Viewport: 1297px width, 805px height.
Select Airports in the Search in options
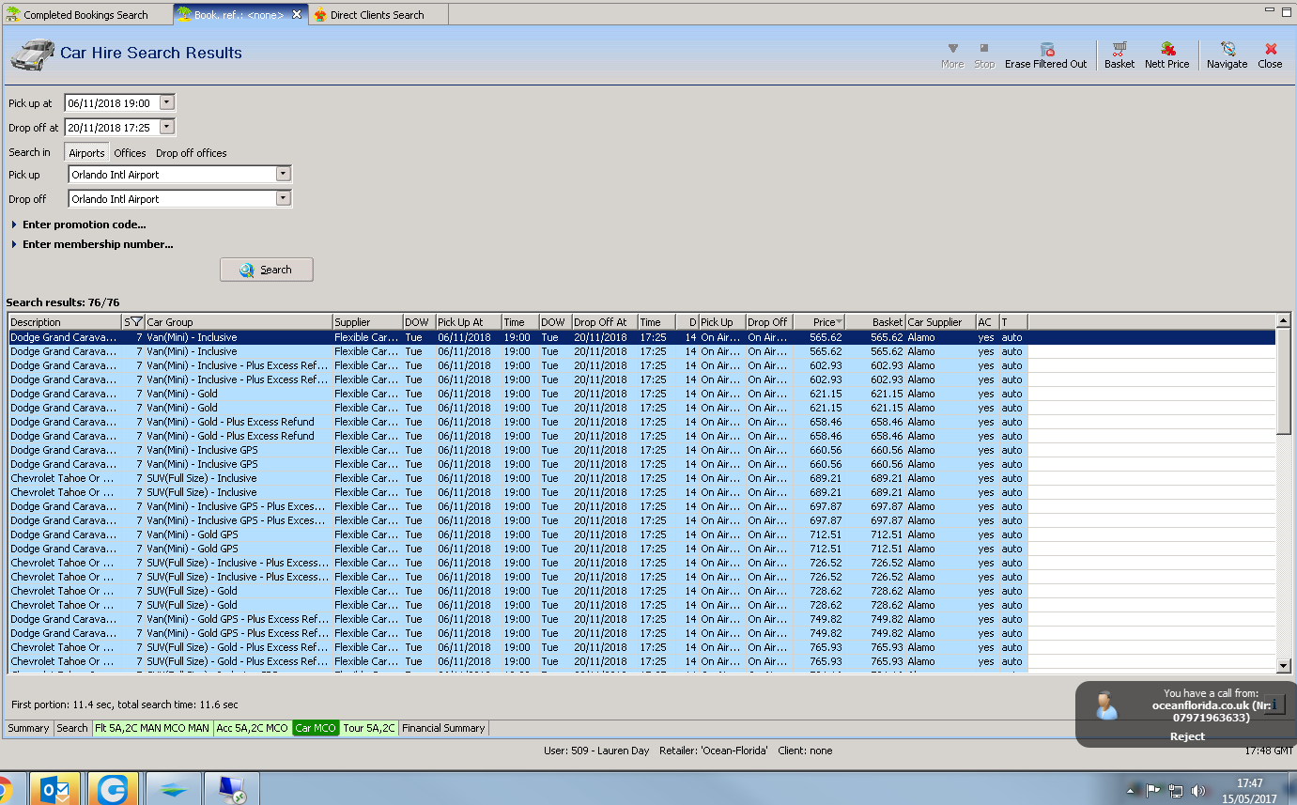pos(86,153)
